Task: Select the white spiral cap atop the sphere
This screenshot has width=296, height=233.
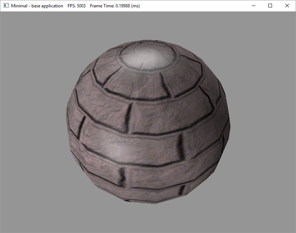Action: click(x=149, y=57)
